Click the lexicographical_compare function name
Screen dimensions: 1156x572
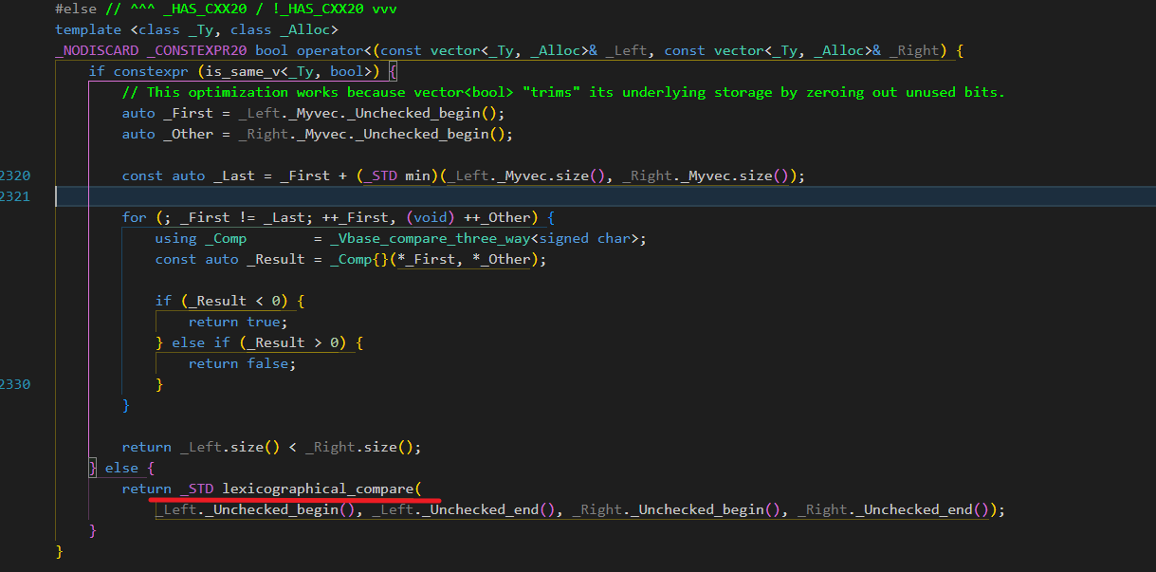318,489
